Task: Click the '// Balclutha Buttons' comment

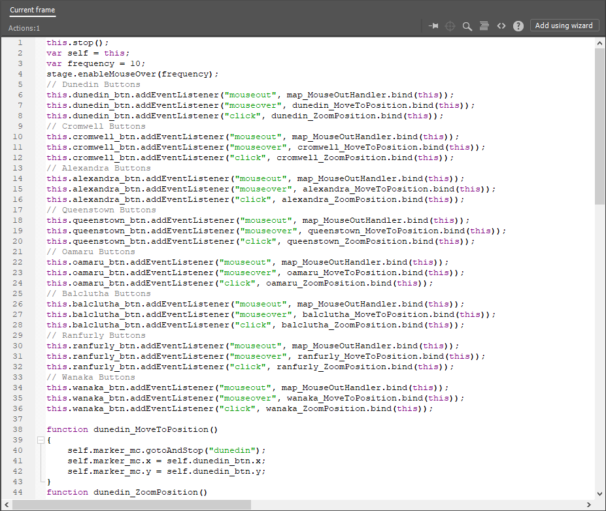Action: point(99,293)
